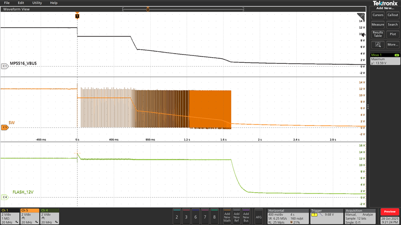401x225 pixels.
Task: Click the Meas 1 Maximum badge
Action: click(385, 59)
